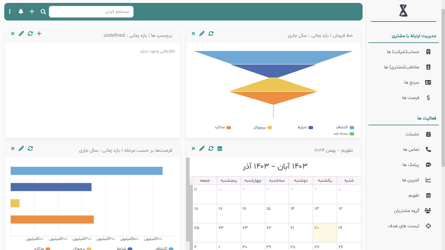The width and height of the screenshot is (445, 250).
Task: Toggle مذاکره legend in funnel chart
Action: coord(223,127)
